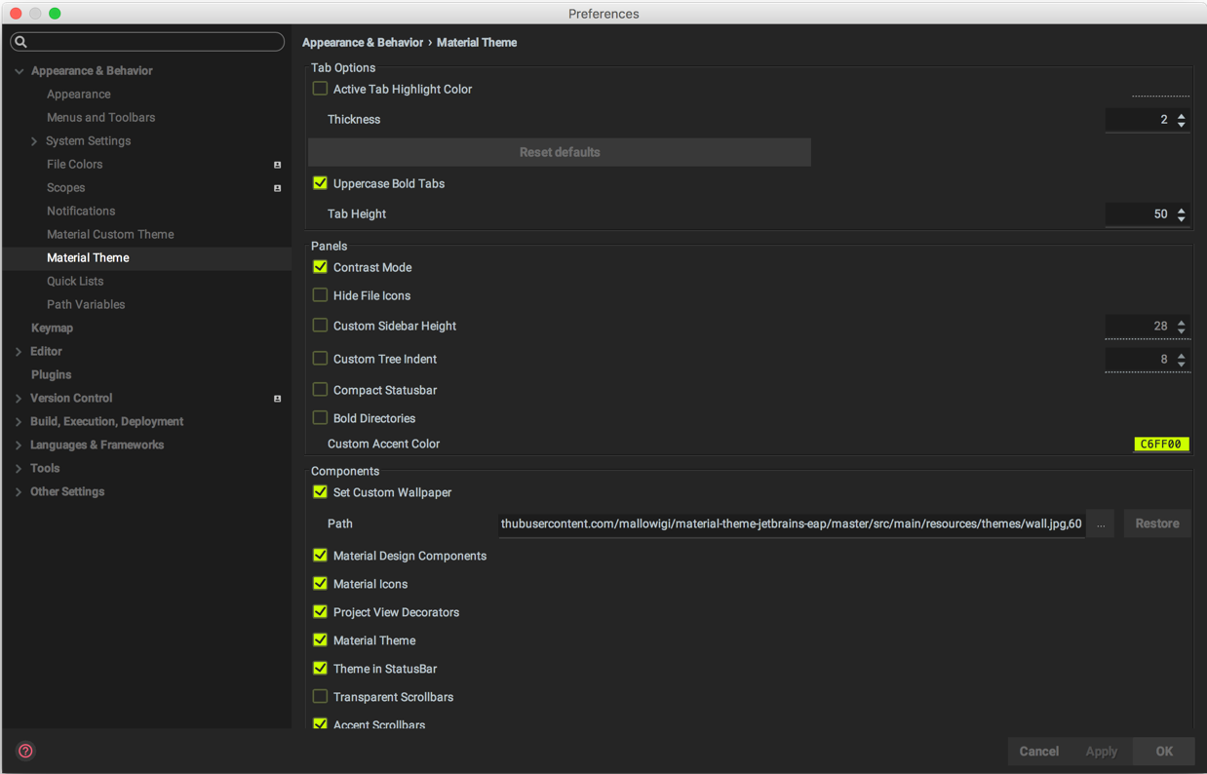The width and height of the screenshot is (1207, 774).
Task: Click the browse ellipsis button next to Path
Action: point(1101,523)
